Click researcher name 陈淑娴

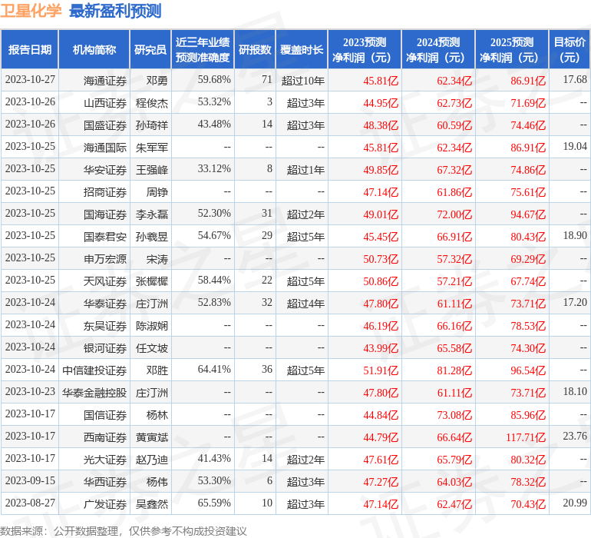tap(151, 325)
